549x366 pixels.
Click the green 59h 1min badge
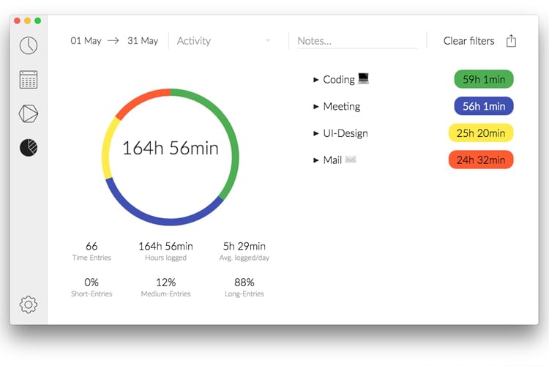coord(483,79)
